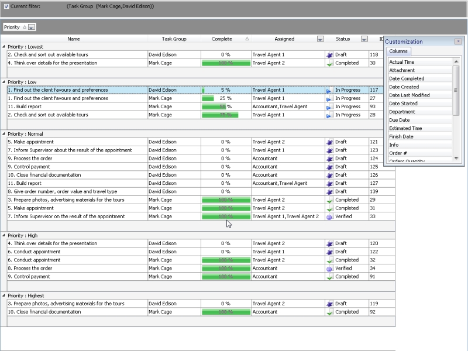Click the Draft icon for Conduct appointment ID 122
This screenshot has height=351, width=468.
coord(329,252)
